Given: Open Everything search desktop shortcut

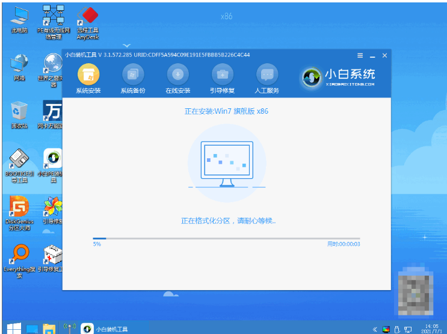Looking at the screenshot, I should click(x=19, y=260).
